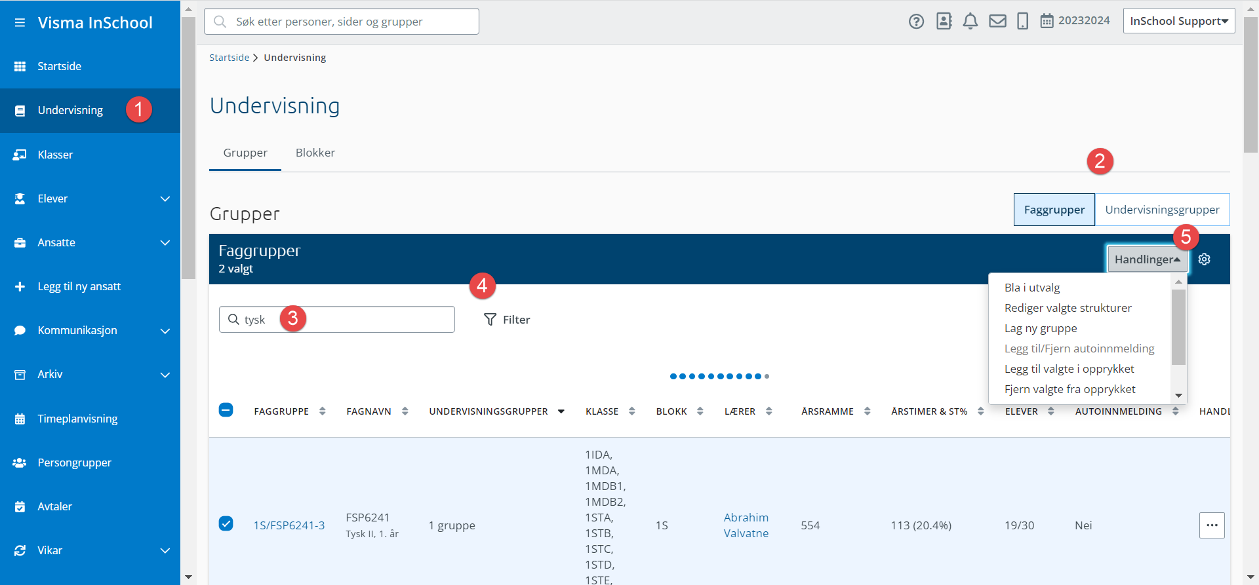Sort by BLOKK column

tap(679, 411)
